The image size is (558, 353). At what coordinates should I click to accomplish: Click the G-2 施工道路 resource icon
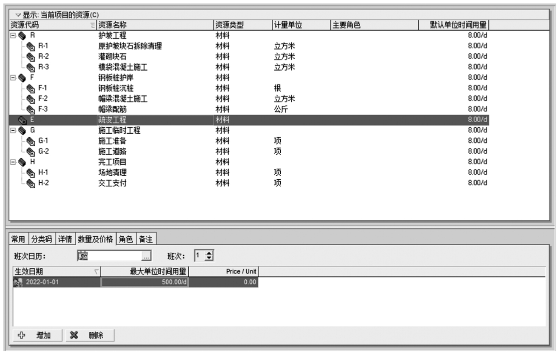[x=30, y=152]
